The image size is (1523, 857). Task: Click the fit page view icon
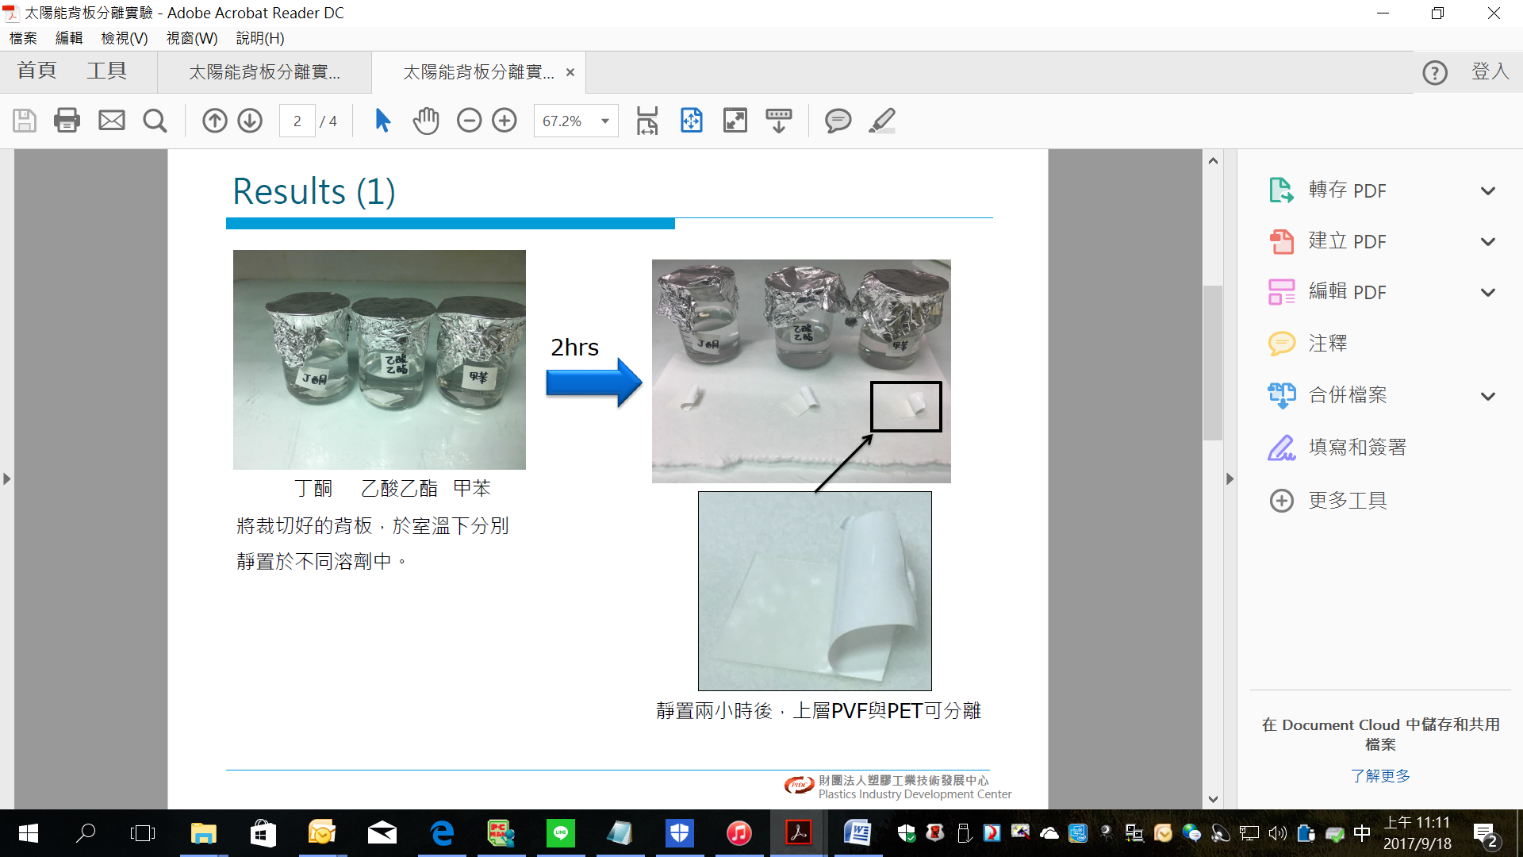click(x=691, y=121)
